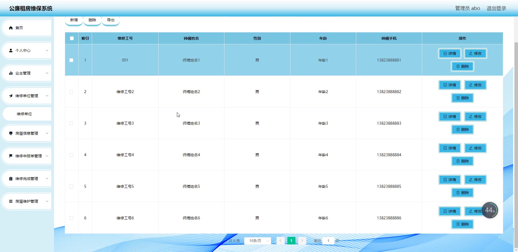
Task: Click the 房屋信息管理 sidebar icon
Action: [11, 133]
